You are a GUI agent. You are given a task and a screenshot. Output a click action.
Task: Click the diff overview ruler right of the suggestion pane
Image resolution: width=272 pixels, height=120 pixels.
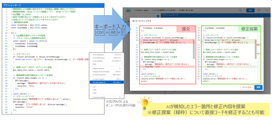coord(259,54)
